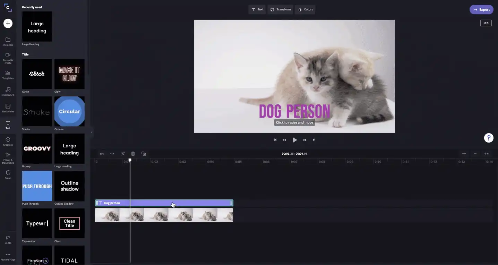Open Stock video library
The image size is (498, 265).
(x=8, y=108)
